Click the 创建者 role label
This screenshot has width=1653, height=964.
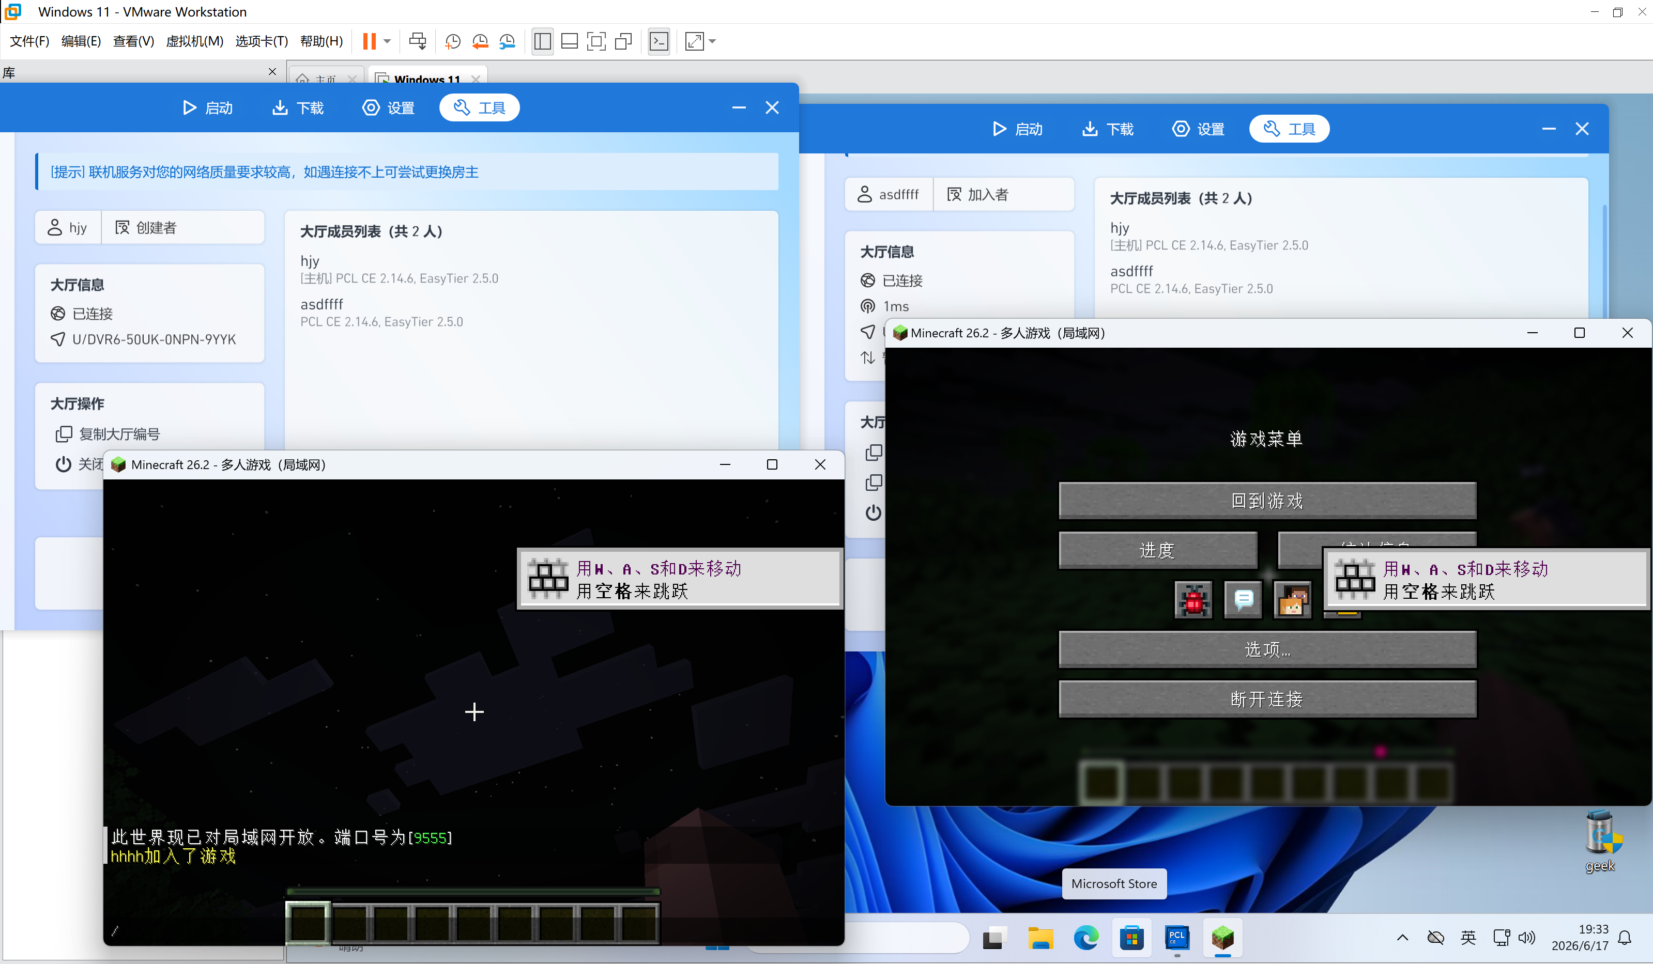[x=156, y=227]
